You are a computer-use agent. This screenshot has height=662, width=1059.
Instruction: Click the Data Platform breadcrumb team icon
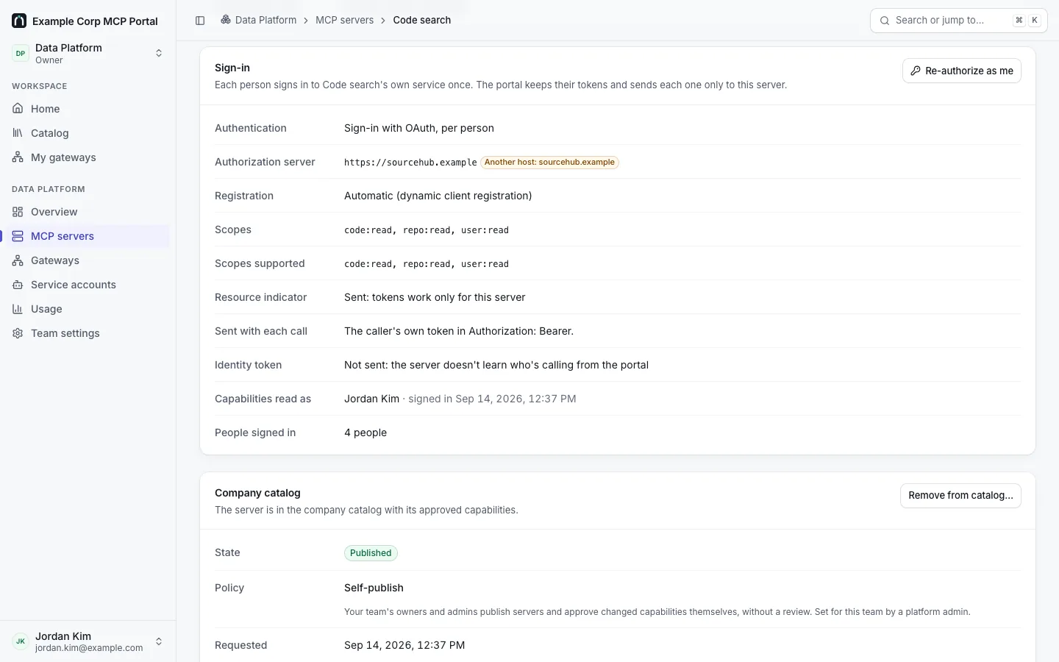coord(226,20)
